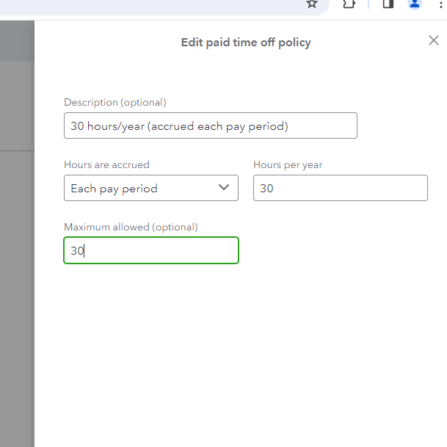Click the bookmark star icon
447x447 pixels.
pos(312,4)
